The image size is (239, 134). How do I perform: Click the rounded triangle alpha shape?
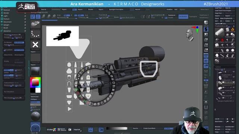(79, 48)
